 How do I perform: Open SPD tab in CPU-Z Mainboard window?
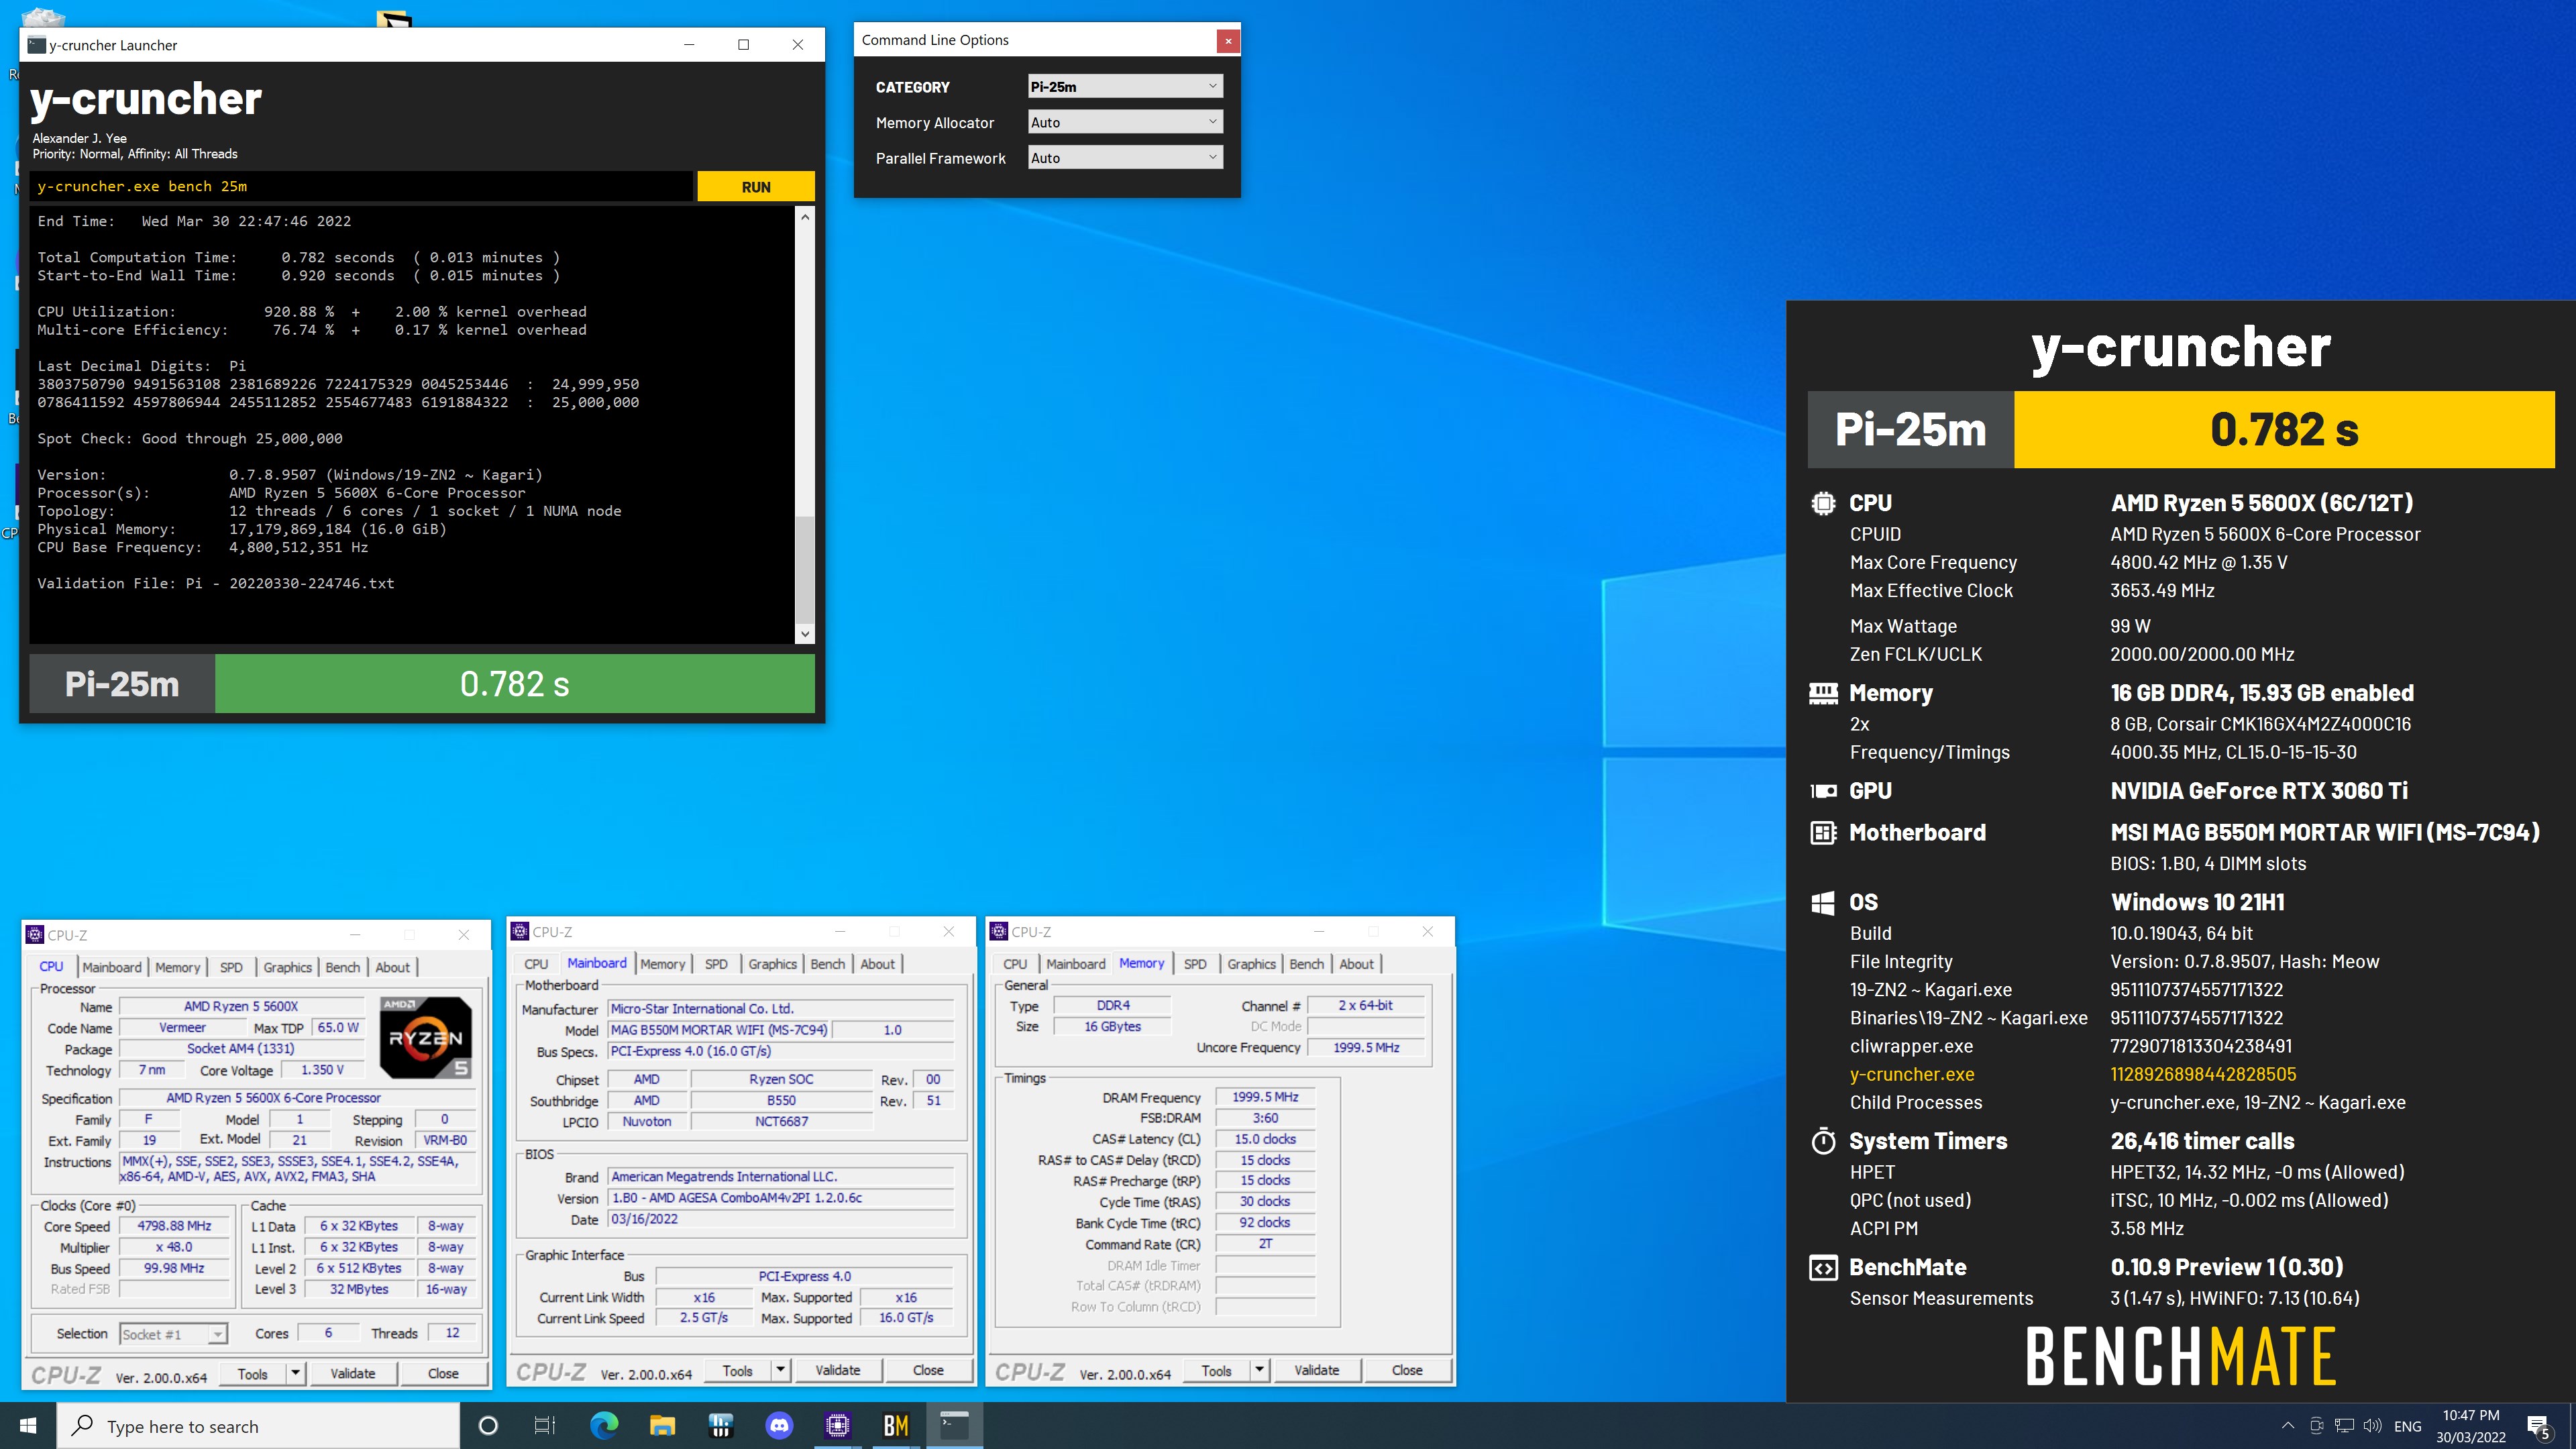pos(716,964)
